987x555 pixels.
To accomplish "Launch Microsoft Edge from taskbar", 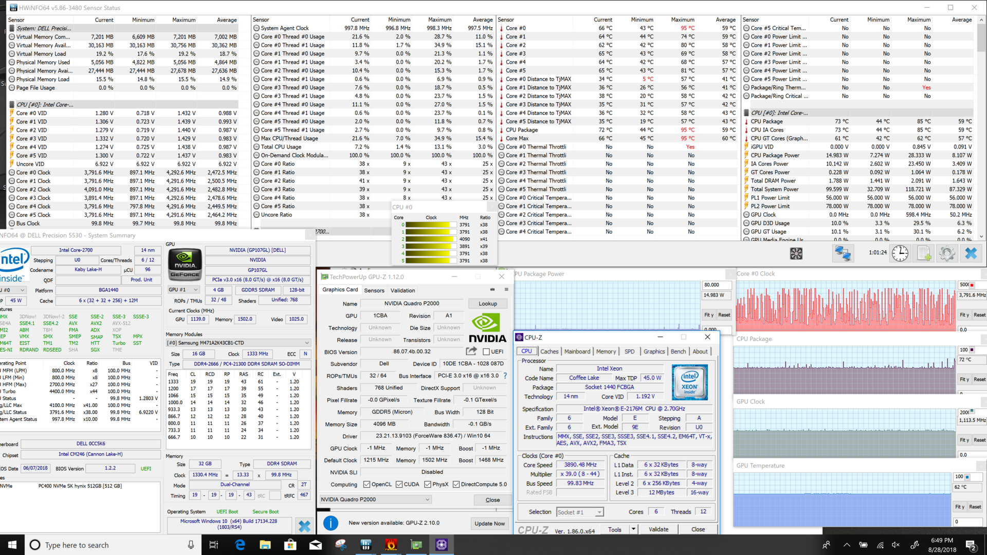I will pyautogui.click(x=240, y=545).
